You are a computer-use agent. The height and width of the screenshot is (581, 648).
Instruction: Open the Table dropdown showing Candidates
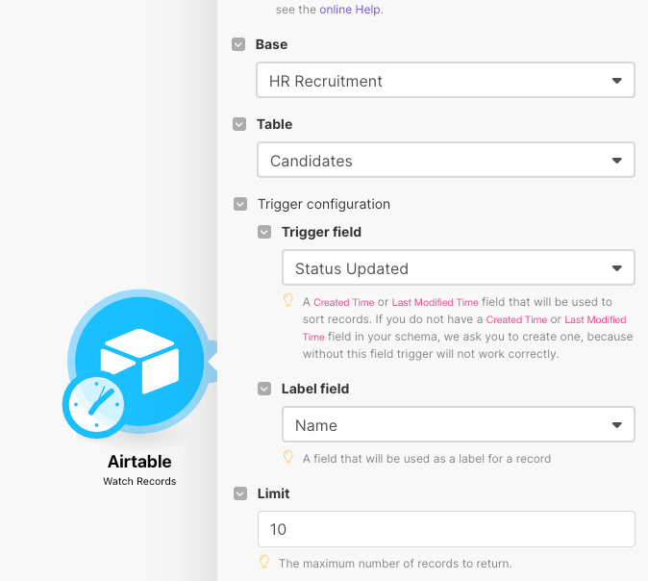coord(445,161)
